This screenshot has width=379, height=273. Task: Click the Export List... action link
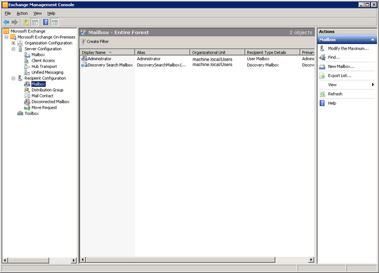point(339,76)
